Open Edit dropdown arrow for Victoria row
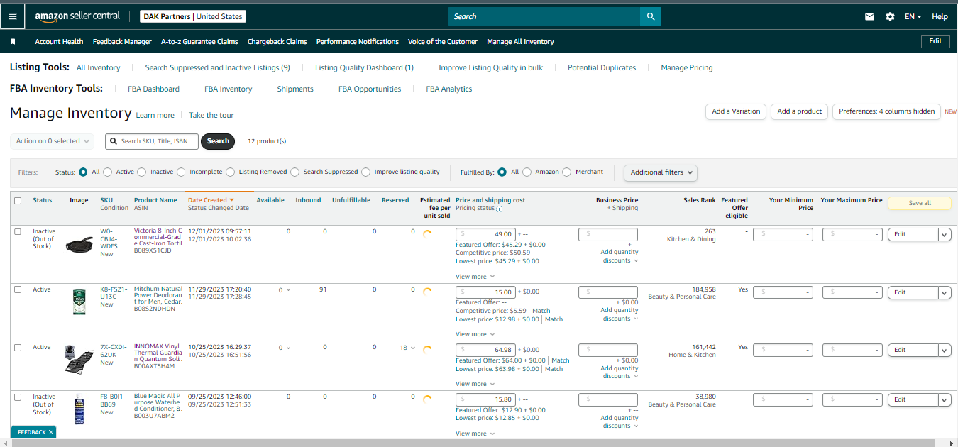 tap(945, 234)
